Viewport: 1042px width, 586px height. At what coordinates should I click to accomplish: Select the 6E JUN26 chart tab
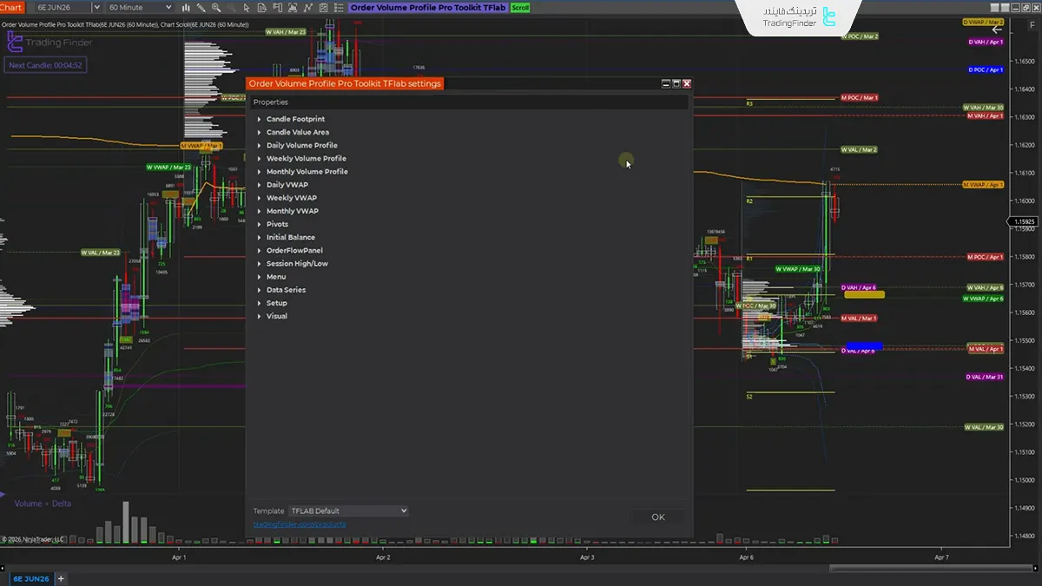(30, 578)
